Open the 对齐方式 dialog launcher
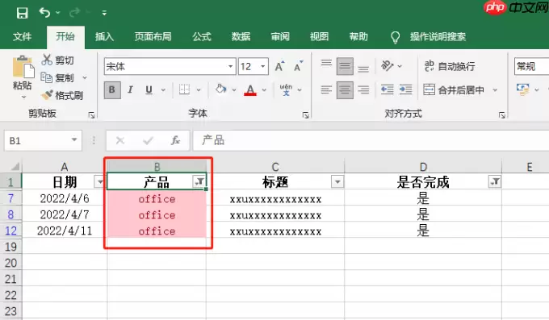Screen dimensions: 549x320 [x=501, y=115]
